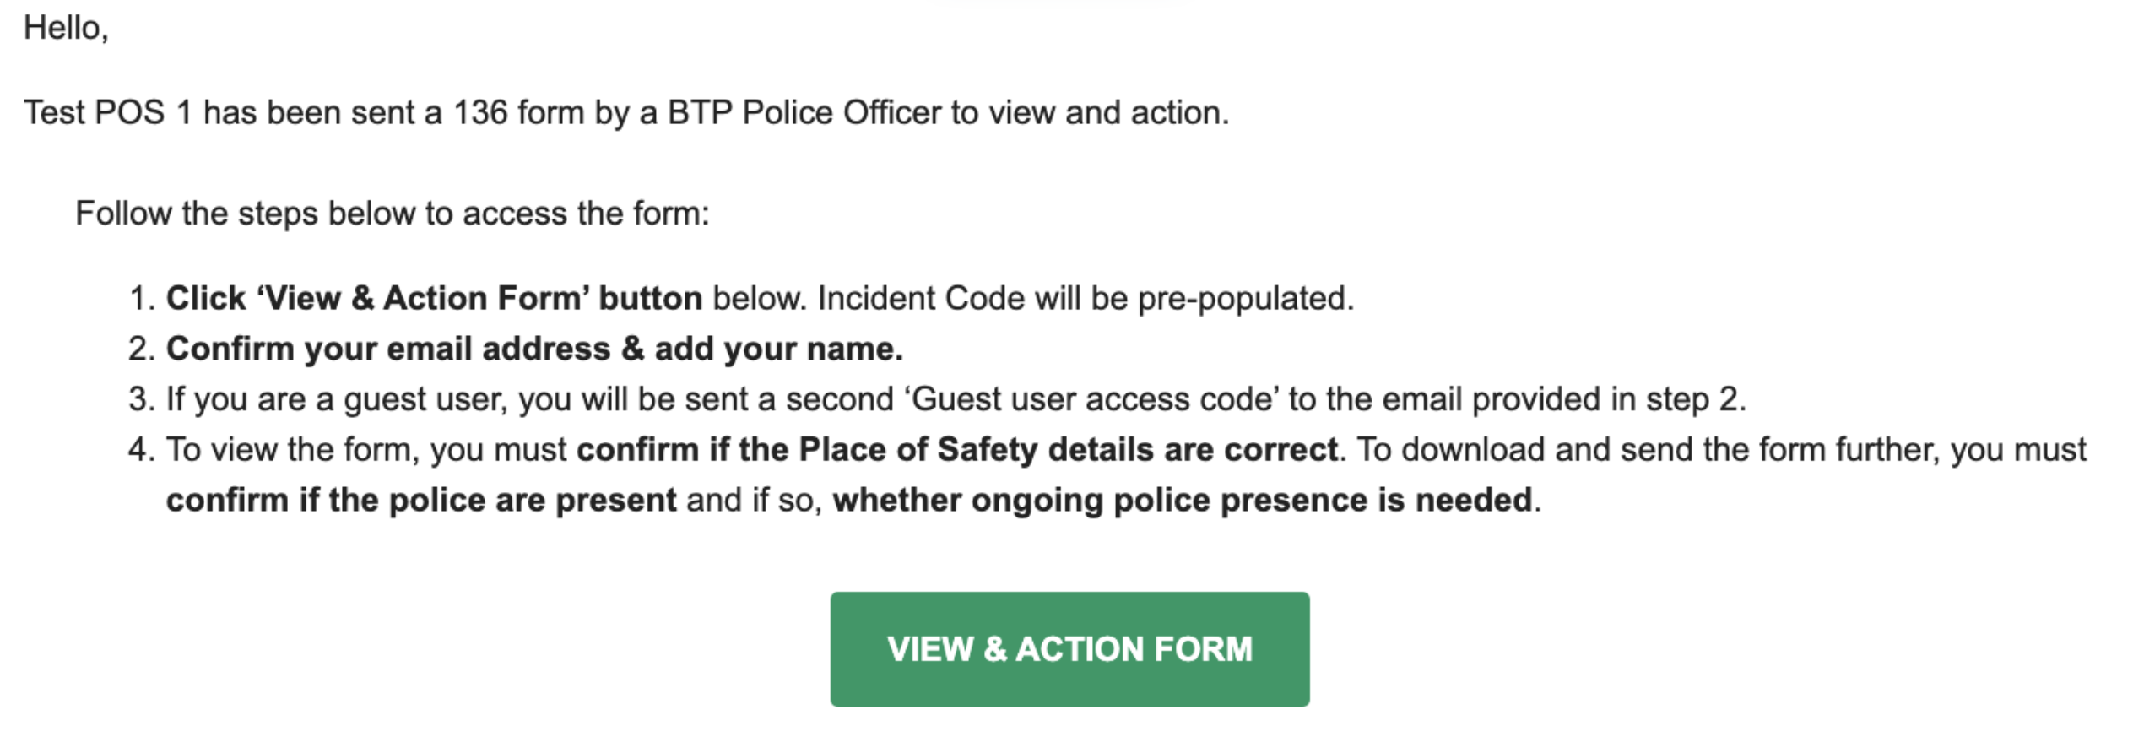Click the 'add your name.' bold text

pos(779,349)
